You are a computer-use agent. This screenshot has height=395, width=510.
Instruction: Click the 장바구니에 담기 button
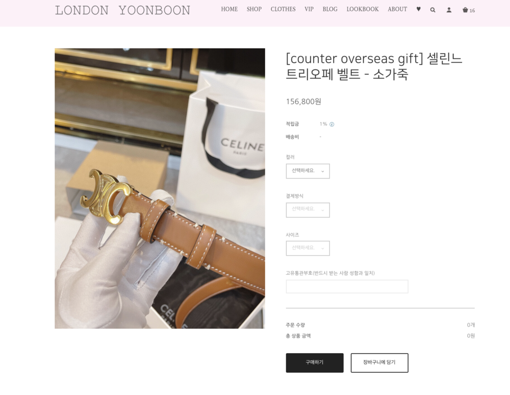click(379, 363)
